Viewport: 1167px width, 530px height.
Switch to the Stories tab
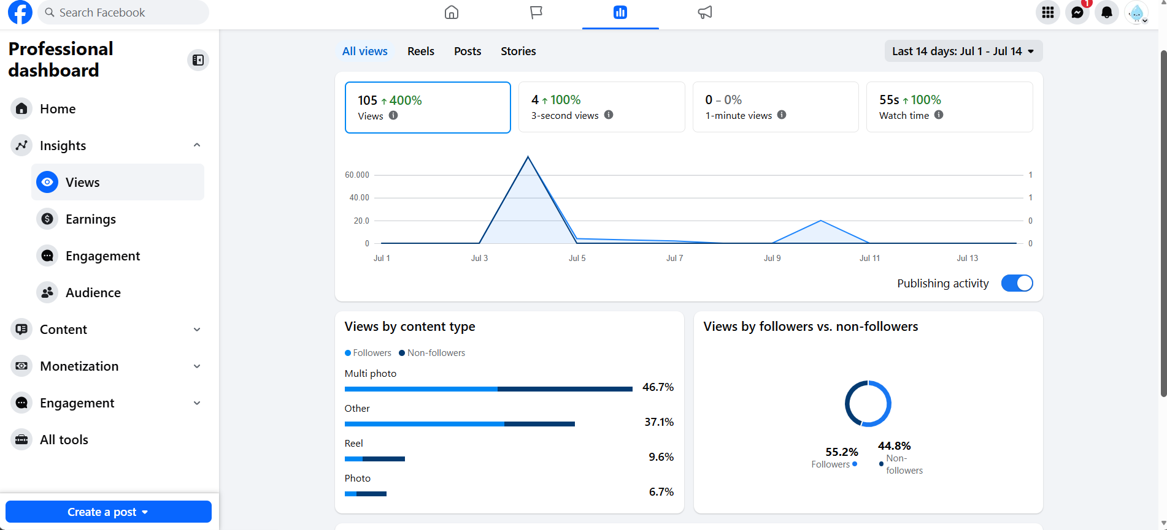click(x=518, y=51)
